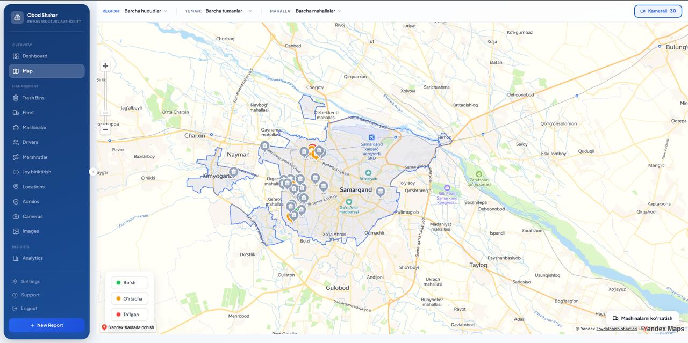
Task: Click the Go'ri Amir maqbarasi icon
Action: tap(349, 201)
